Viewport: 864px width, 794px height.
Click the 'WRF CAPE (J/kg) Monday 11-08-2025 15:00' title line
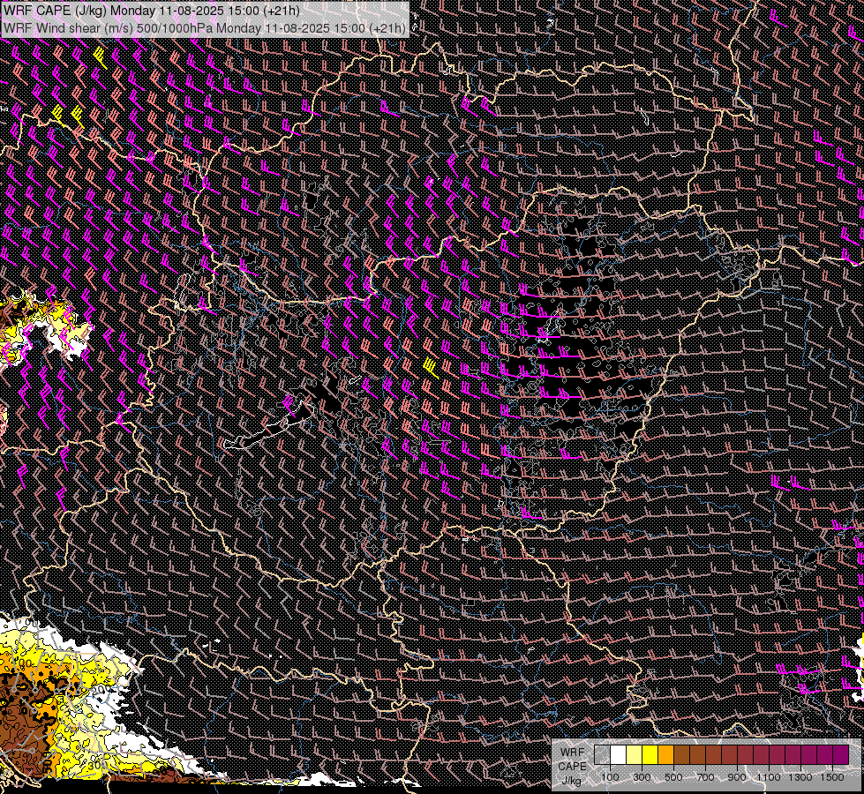coord(152,11)
